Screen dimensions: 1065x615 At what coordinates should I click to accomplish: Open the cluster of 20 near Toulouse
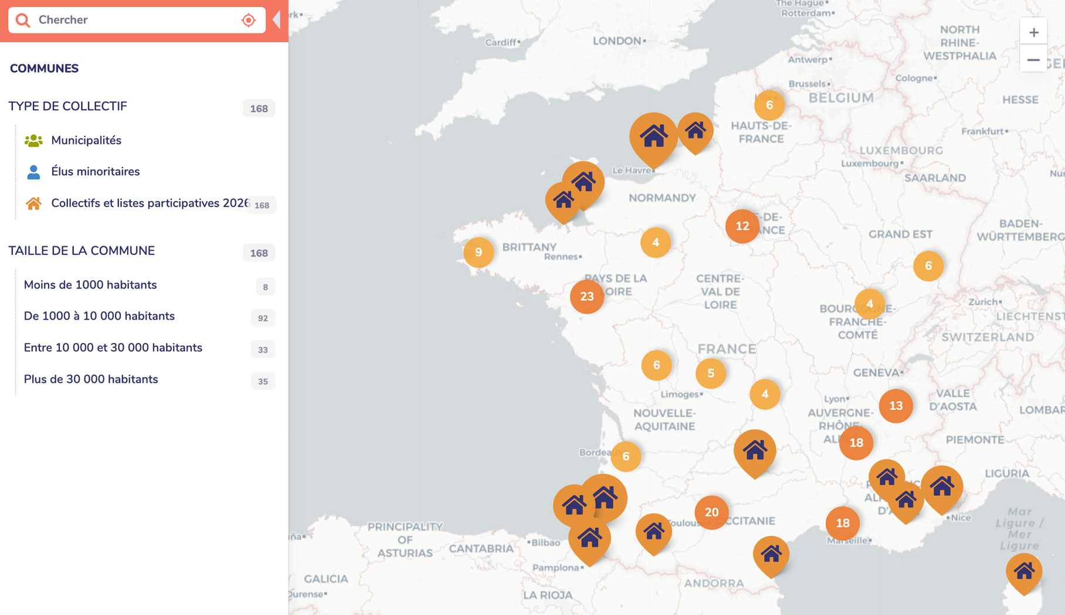[711, 512]
